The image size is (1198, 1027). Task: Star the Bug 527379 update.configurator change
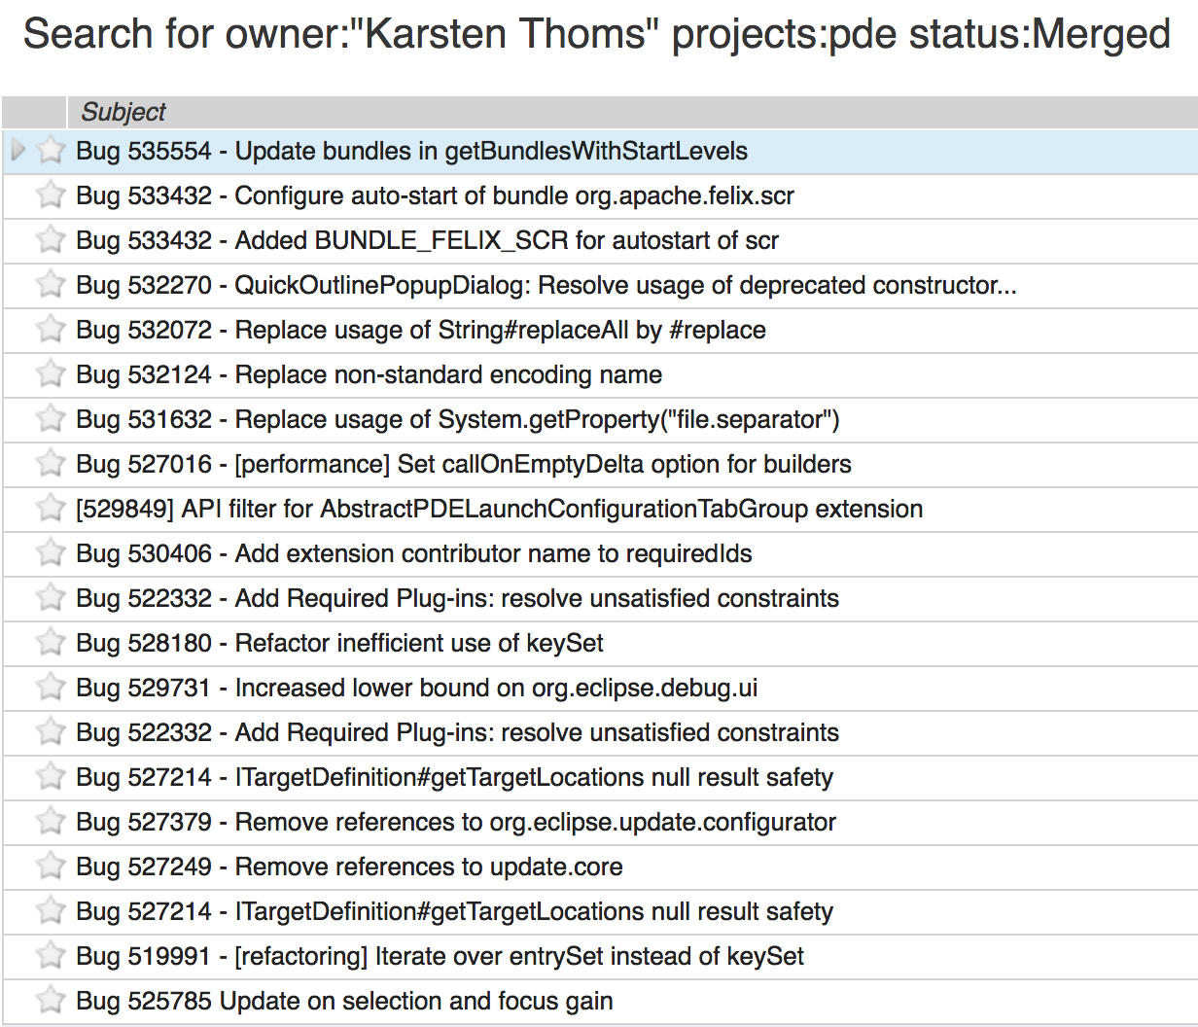point(51,822)
